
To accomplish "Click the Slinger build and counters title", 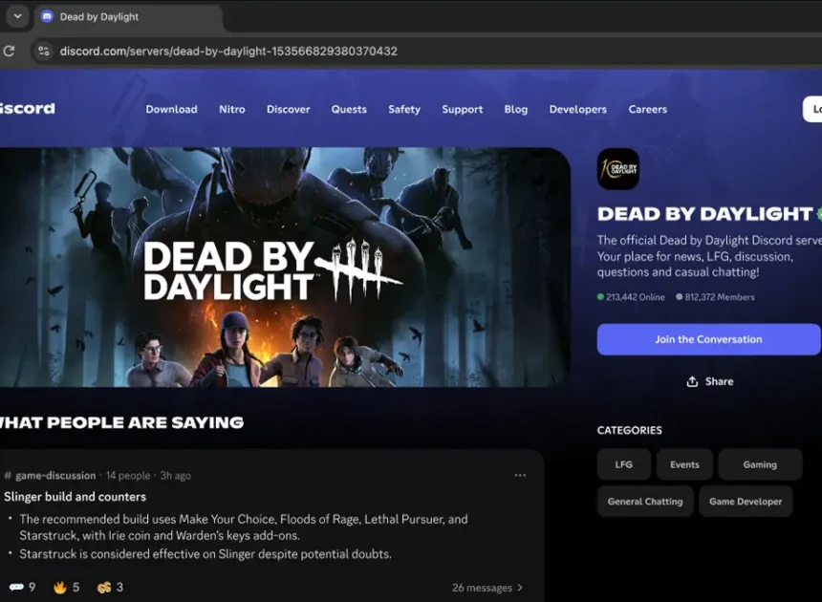I will tap(75, 497).
